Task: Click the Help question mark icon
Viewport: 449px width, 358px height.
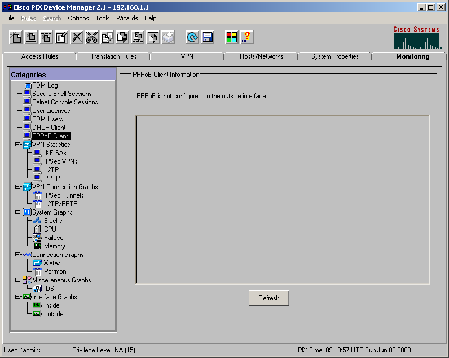Action: click(247, 37)
